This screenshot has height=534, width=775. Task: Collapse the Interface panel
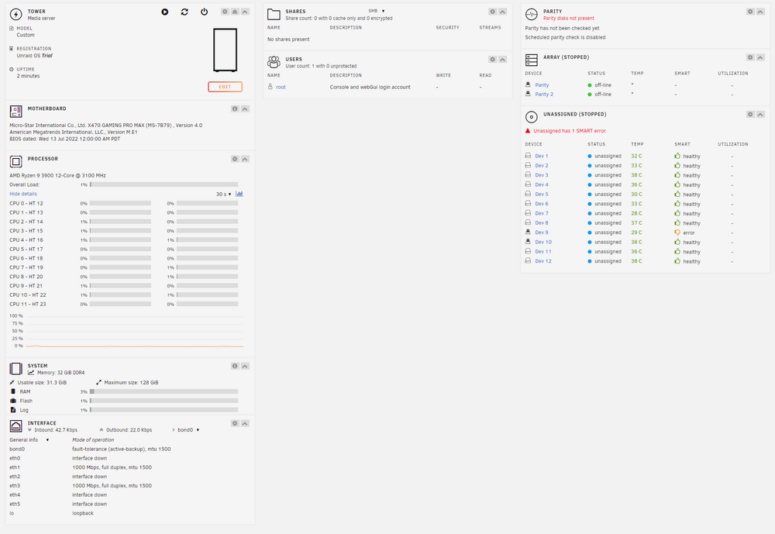[x=245, y=424]
